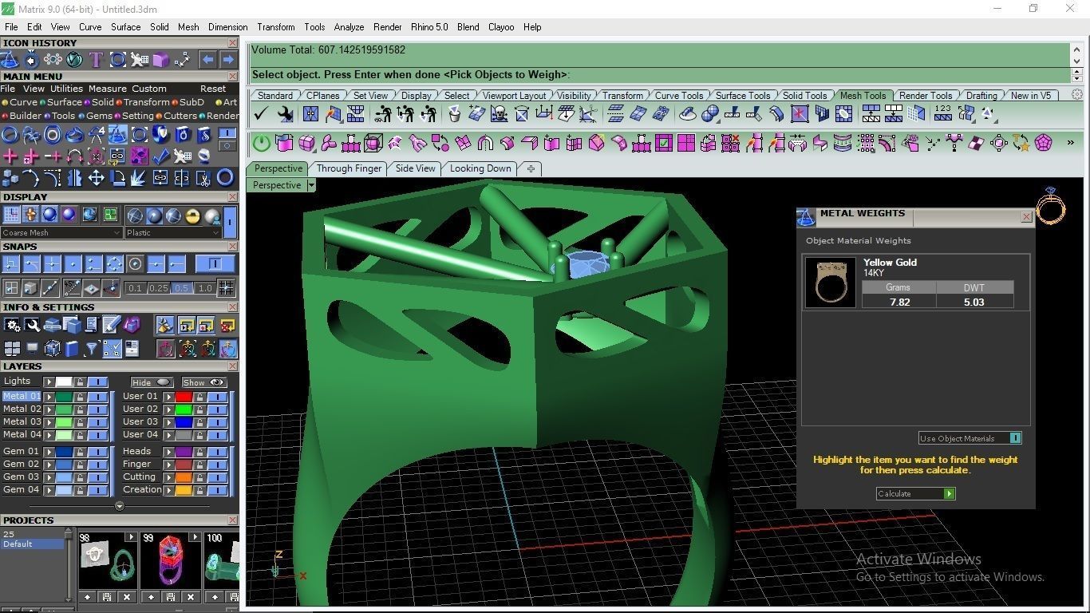Screen dimensions: 1090x613
Task: Click the Creation orange color swatch
Action: coord(184,490)
